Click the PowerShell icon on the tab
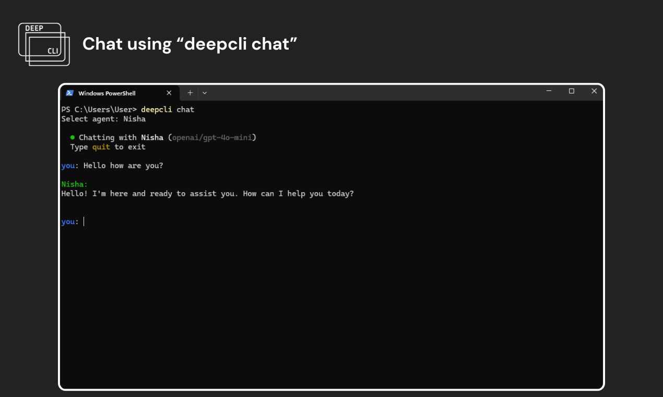663x397 pixels. coord(69,92)
